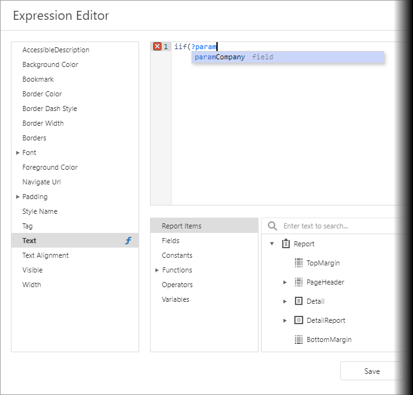Viewport: 413px width, 395px height.
Task: Click the BottomMargin band icon
Action: click(x=299, y=339)
